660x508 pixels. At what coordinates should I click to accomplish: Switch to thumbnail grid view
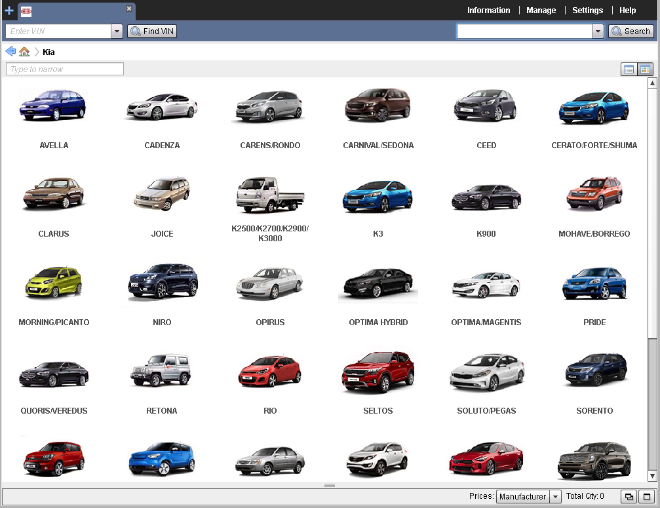(x=645, y=69)
